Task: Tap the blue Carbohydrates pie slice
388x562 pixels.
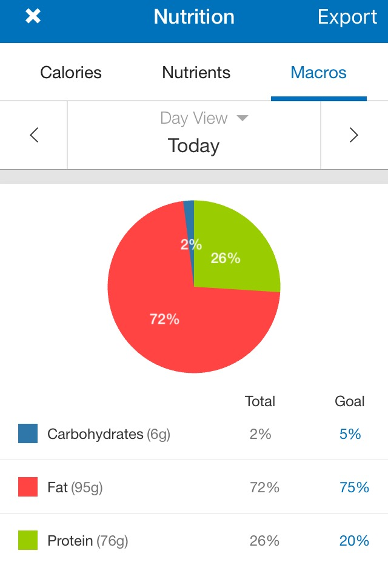Action: 189,209
